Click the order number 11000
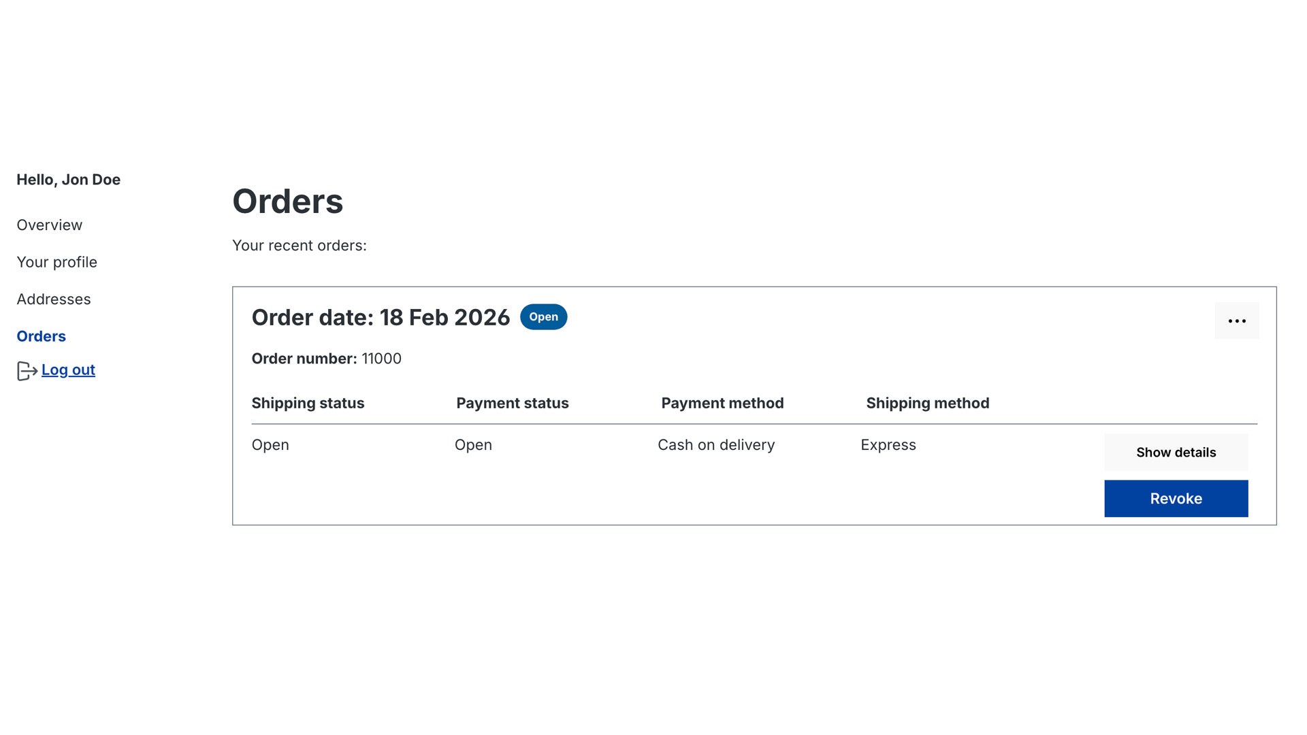The height and width of the screenshot is (735, 1307). 381,359
